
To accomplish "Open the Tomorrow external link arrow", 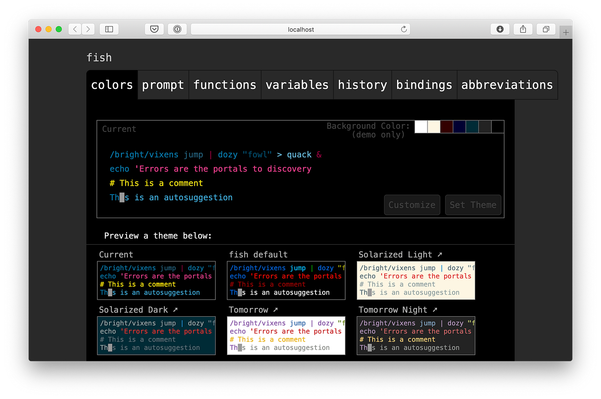I will 275,310.
